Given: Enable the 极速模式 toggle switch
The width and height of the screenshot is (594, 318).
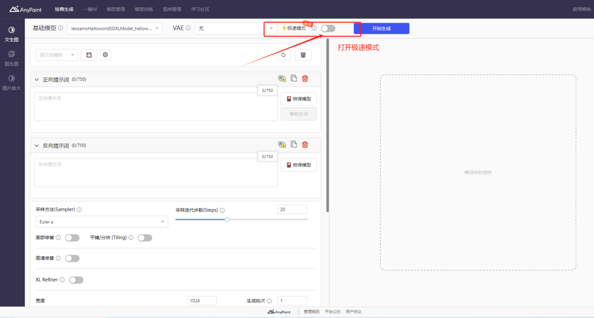Looking at the screenshot, I should pos(328,29).
